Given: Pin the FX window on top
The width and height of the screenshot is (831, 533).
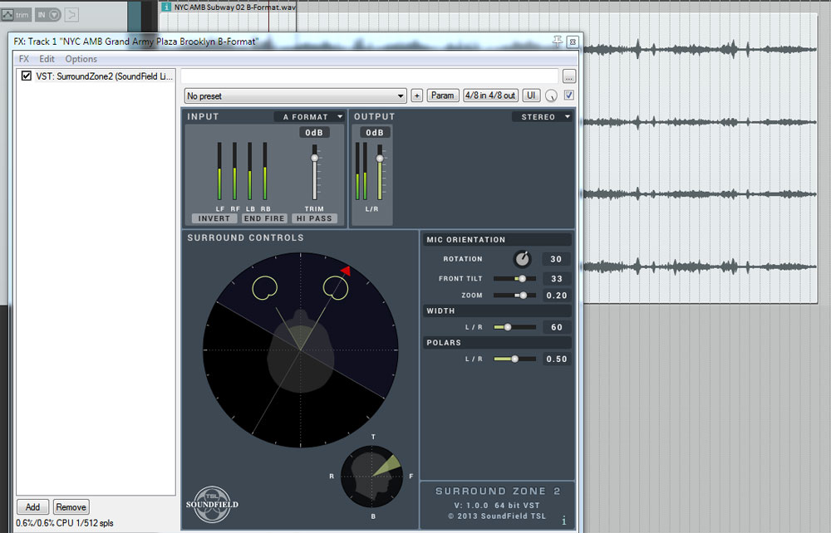Looking at the screenshot, I should pos(557,42).
